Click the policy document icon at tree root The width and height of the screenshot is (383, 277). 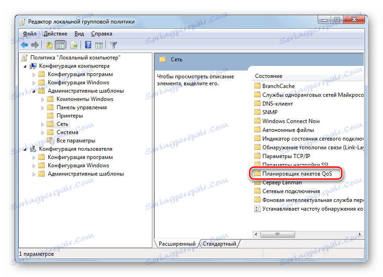point(24,58)
